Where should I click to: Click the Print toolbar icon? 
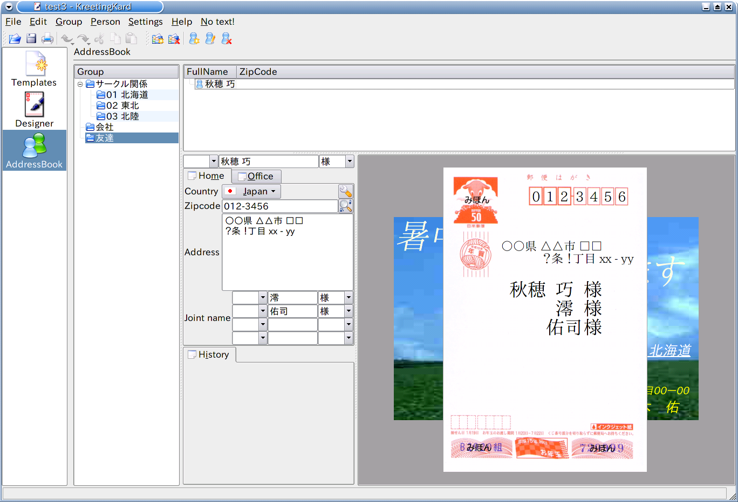47,39
